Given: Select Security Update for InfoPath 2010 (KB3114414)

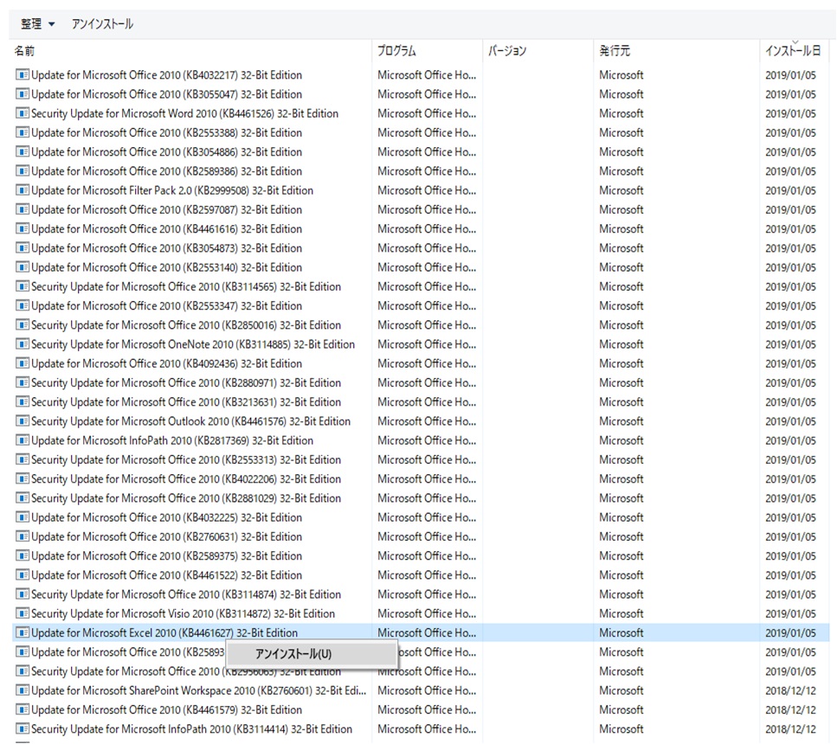Looking at the screenshot, I should click(x=191, y=728).
